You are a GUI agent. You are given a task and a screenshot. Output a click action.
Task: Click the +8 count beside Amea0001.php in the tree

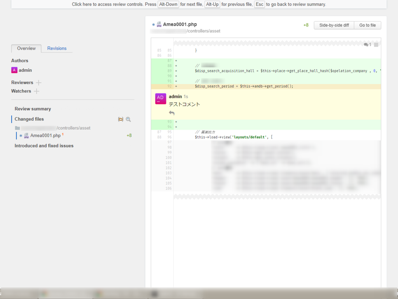(129, 136)
